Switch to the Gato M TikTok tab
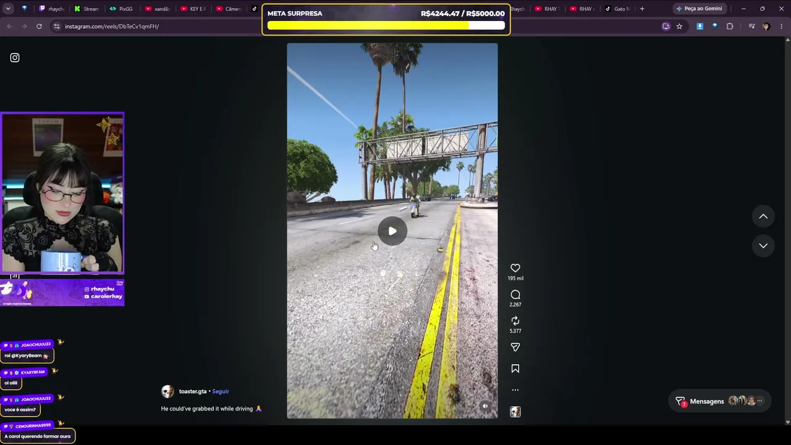 (x=617, y=9)
